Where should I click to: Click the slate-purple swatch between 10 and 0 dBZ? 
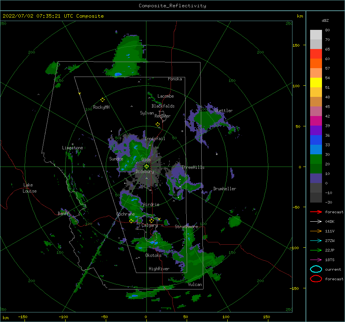click(x=316, y=178)
